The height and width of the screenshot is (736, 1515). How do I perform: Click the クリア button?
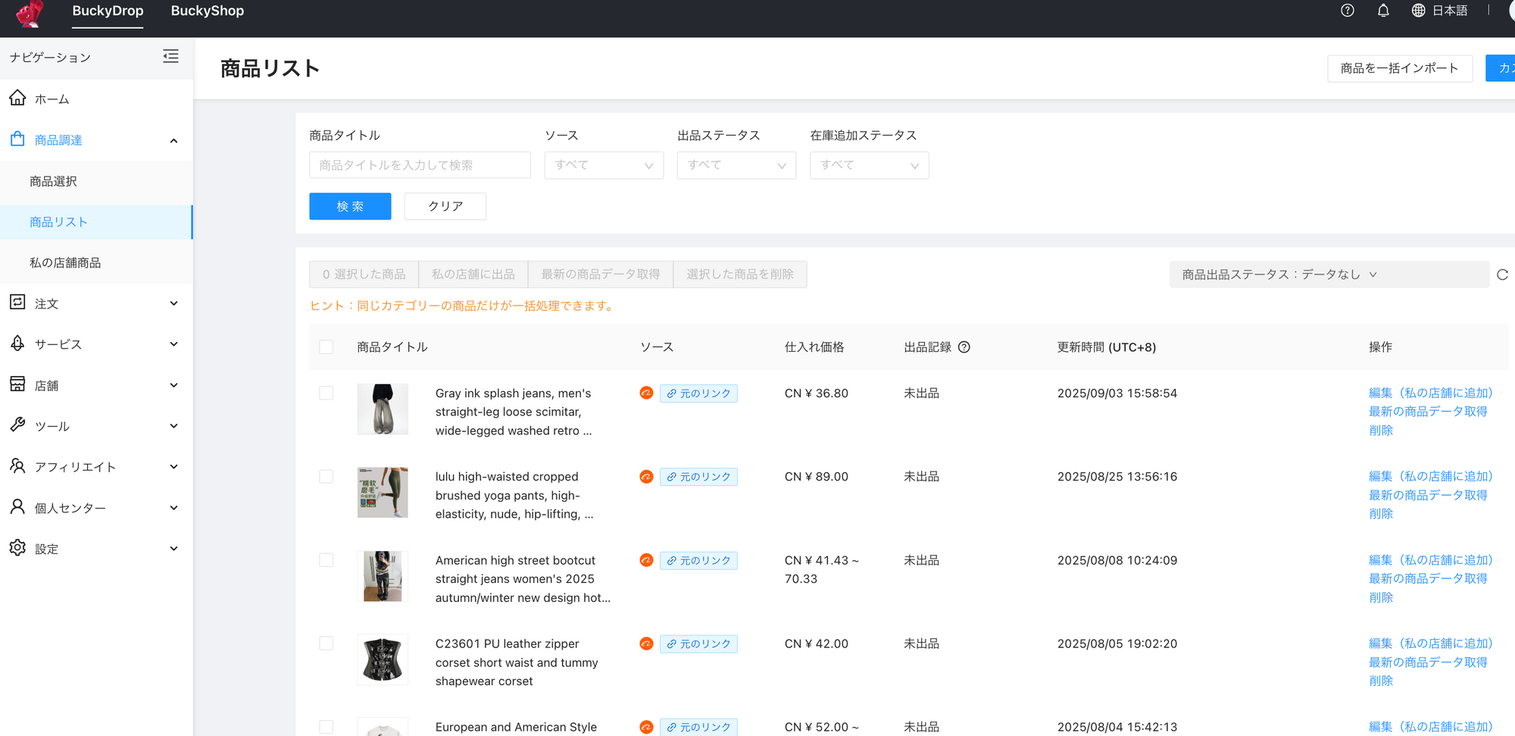point(445,206)
